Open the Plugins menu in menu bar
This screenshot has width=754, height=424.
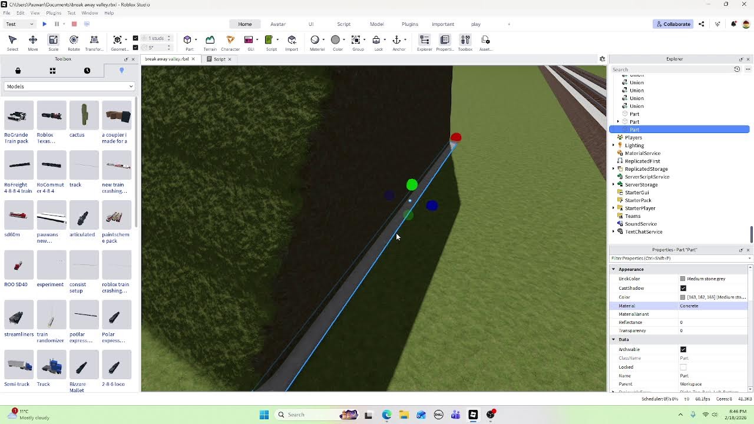pyautogui.click(x=54, y=13)
